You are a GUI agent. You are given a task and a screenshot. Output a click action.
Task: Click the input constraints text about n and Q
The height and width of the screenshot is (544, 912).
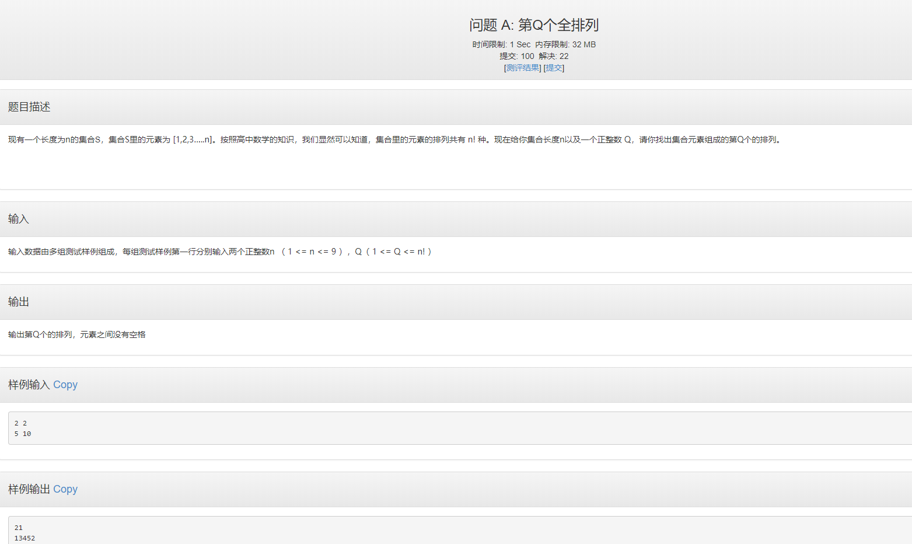pos(219,252)
